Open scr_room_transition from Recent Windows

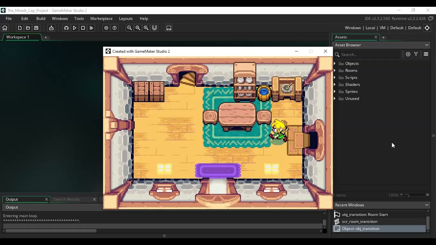pyautogui.click(x=360, y=222)
